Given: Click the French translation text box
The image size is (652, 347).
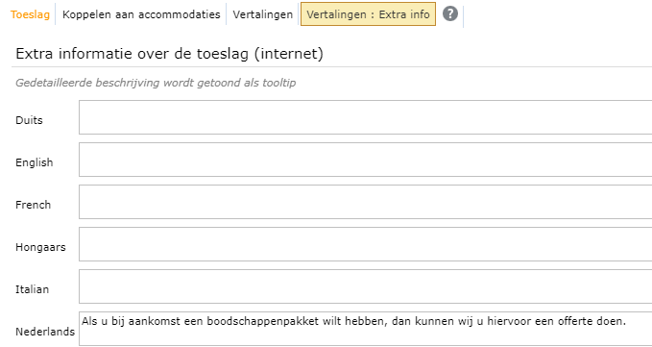Looking at the screenshot, I should (366, 202).
